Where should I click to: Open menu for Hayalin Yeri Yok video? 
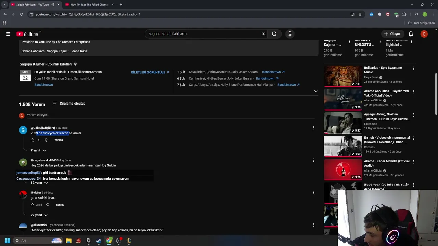[x=414, y=92]
